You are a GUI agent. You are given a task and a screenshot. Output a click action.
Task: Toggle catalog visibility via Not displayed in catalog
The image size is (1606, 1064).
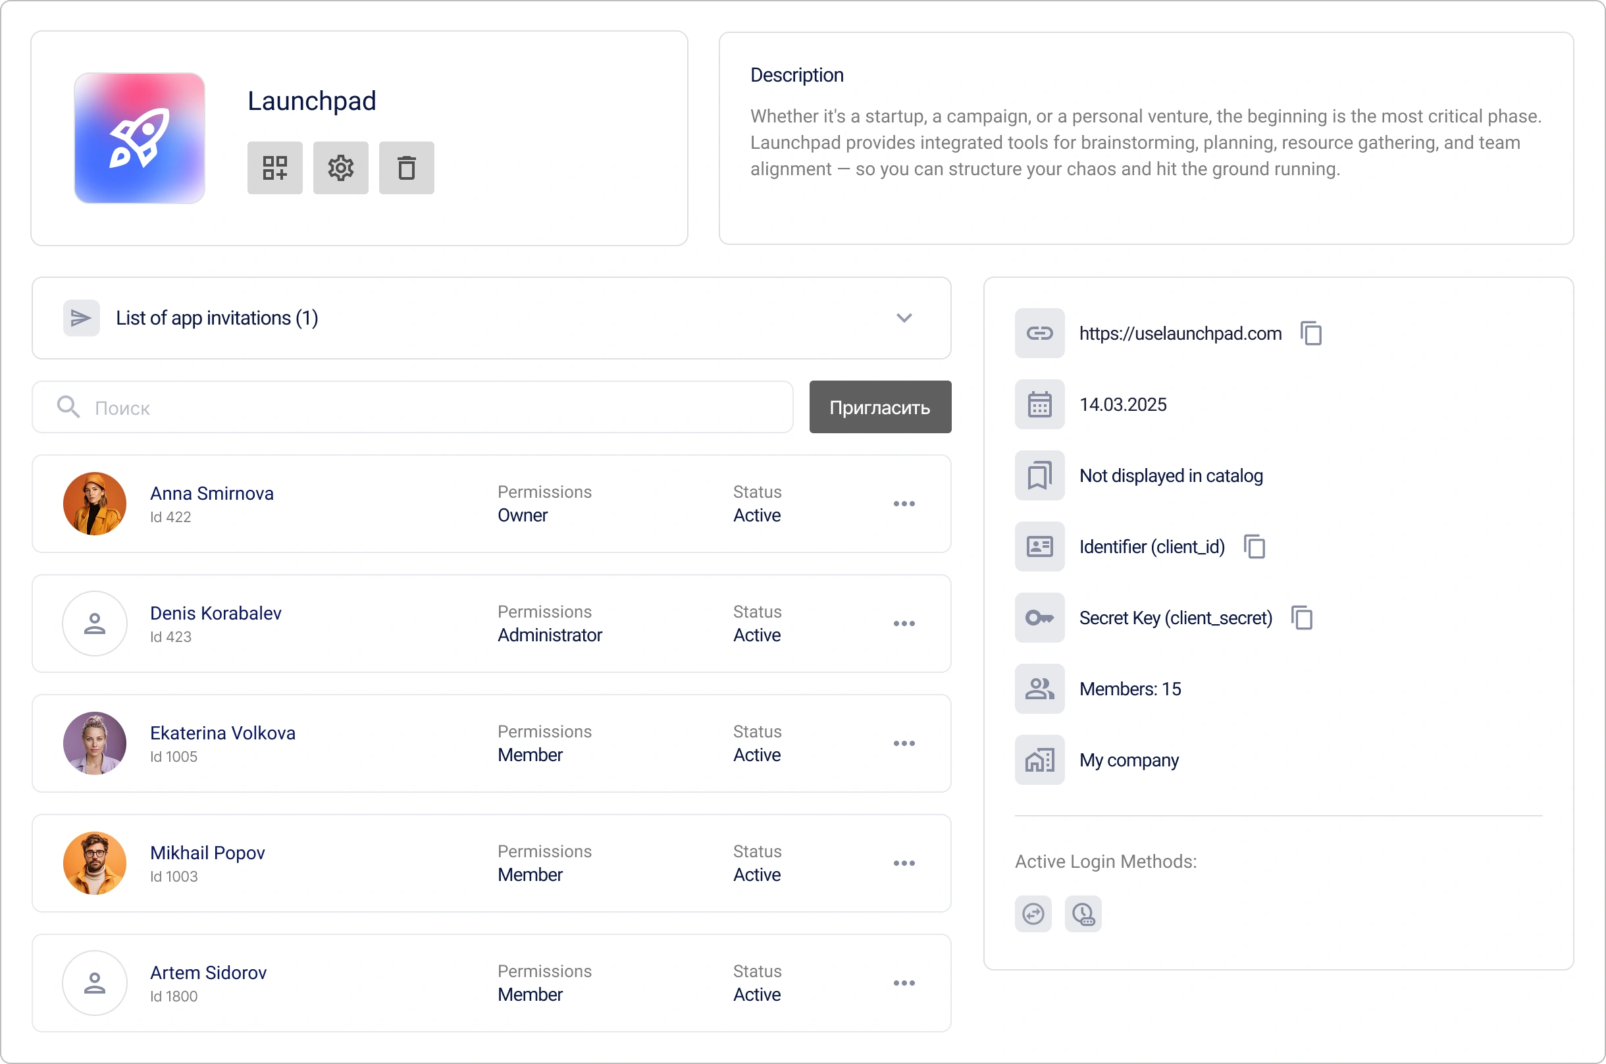click(1172, 475)
